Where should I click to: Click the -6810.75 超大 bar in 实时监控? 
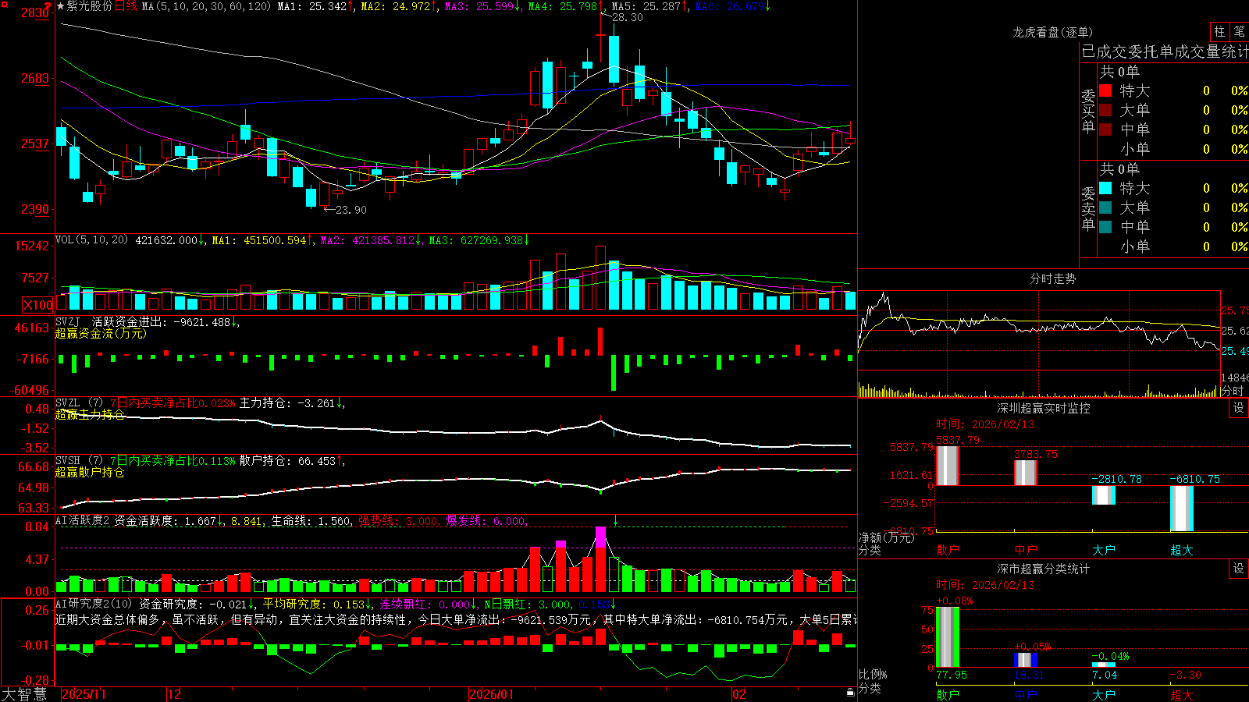pos(1181,509)
